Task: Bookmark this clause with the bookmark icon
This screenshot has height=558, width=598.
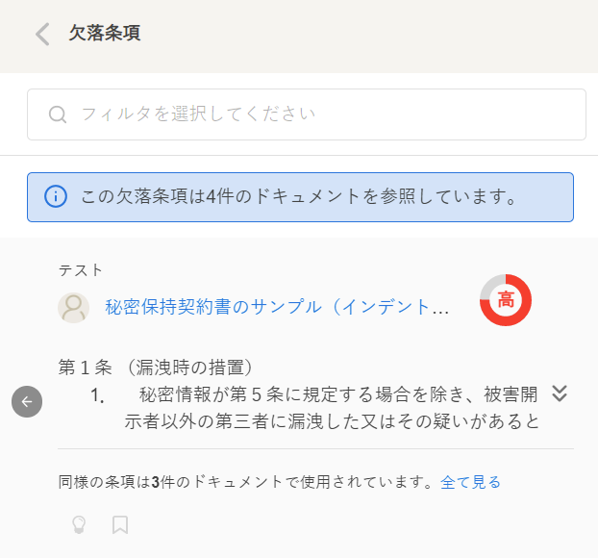Action: pos(120,524)
